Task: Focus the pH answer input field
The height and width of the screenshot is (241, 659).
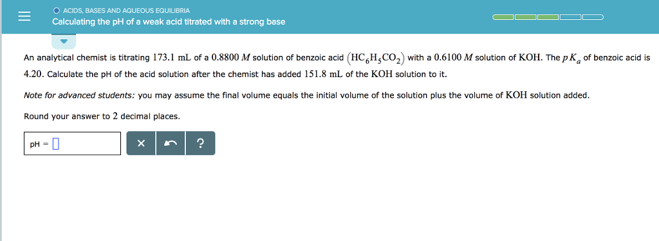Action: point(72,143)
